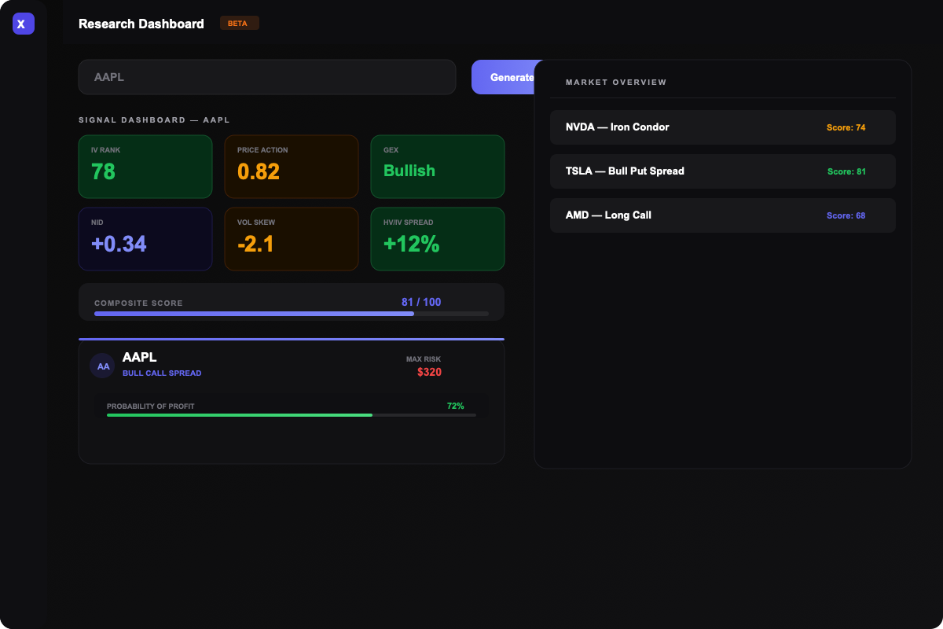
Task: Select the Bull Call Spread label
Action: [x=162, y=373]
